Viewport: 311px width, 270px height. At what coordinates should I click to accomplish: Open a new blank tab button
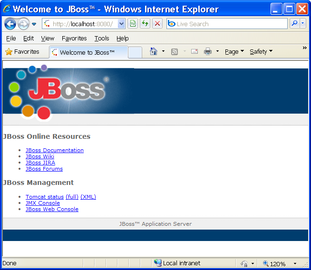[x=135, y=52]
